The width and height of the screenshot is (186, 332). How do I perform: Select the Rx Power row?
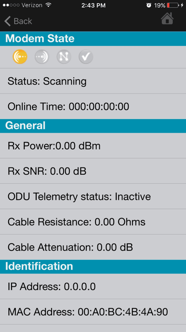pyautogui.click(x=93, y=145)
